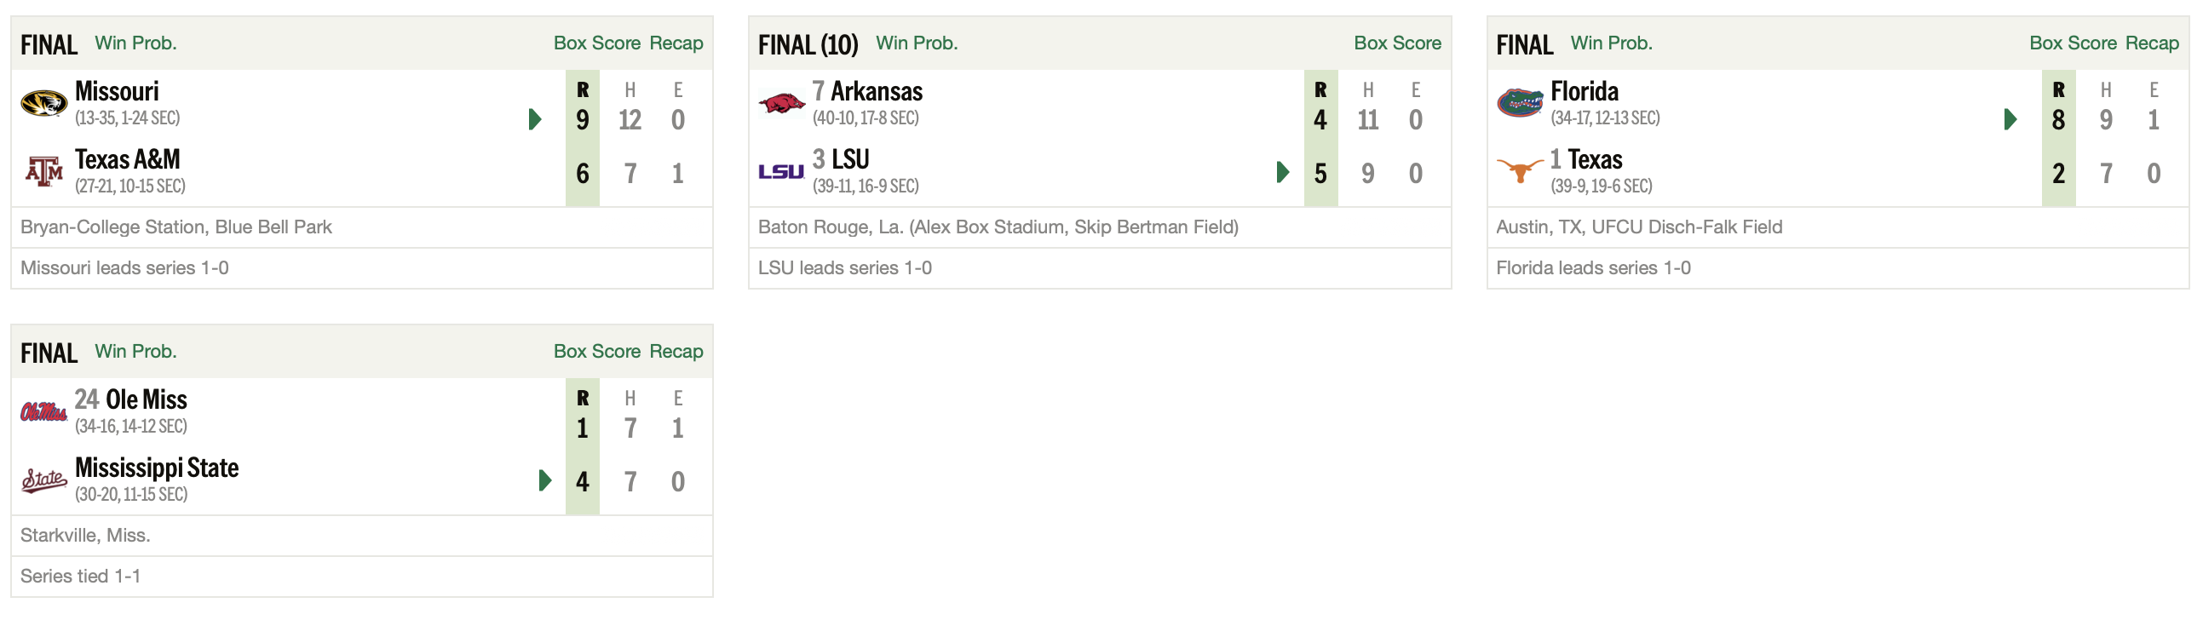The width and height of the screenshot is (2203, 620).
Task: Open Recap for Missouri vs Texas A&M
Action: pos(676,43)
